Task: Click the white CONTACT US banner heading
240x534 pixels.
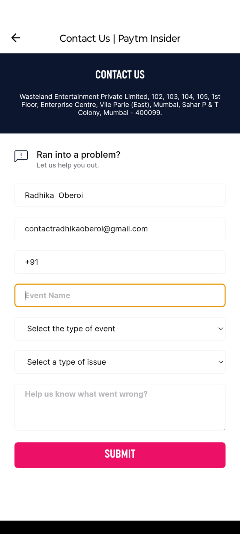Action: click(120, 74)
